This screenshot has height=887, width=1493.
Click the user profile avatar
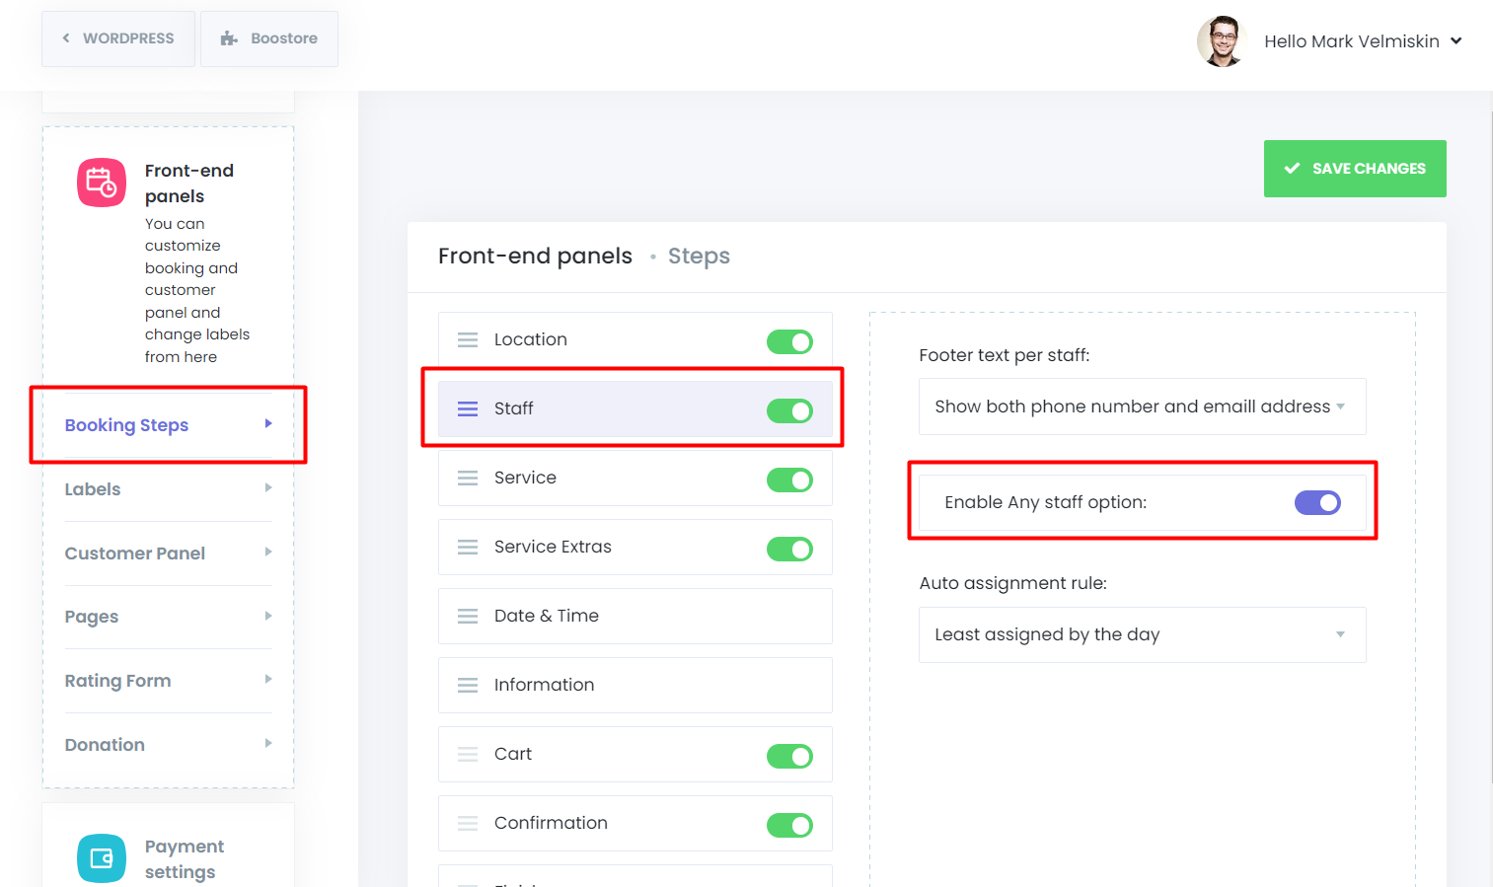1222,41
